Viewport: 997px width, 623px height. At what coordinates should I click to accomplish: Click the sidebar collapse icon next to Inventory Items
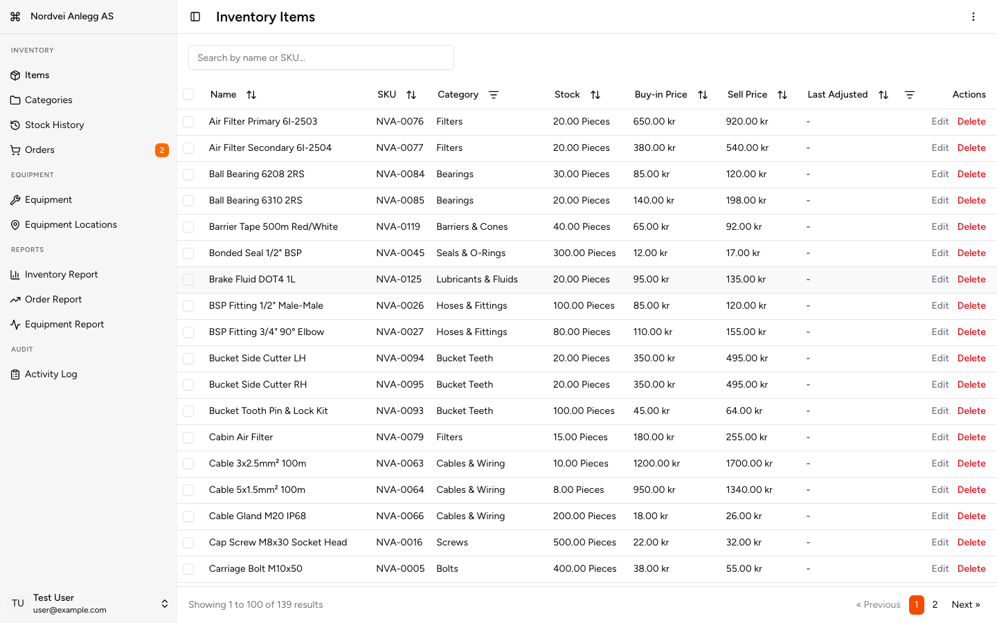click(195, 17)
